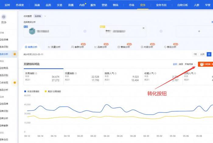Open 竞品分析 in the sidebar

pyautogui.click(x=4, y=90)
